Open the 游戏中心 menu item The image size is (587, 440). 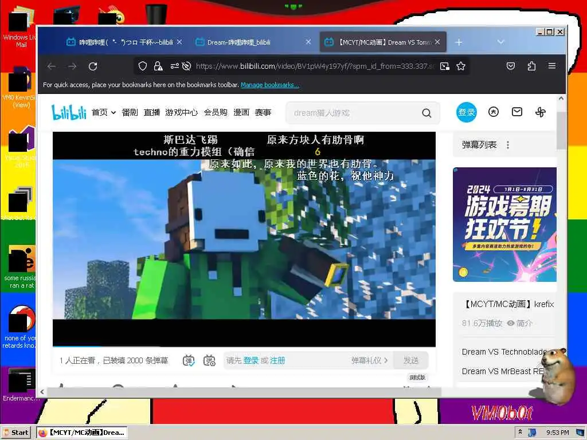pos(182,113)
